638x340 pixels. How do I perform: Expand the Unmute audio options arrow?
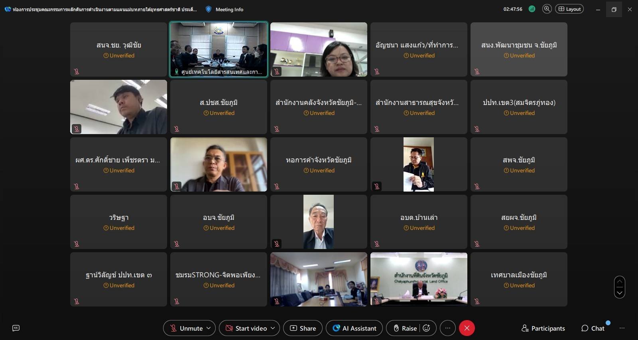(209, 328)
